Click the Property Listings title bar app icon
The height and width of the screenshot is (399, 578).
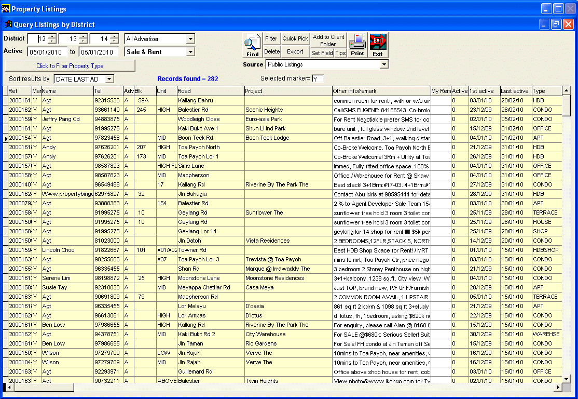6,8
